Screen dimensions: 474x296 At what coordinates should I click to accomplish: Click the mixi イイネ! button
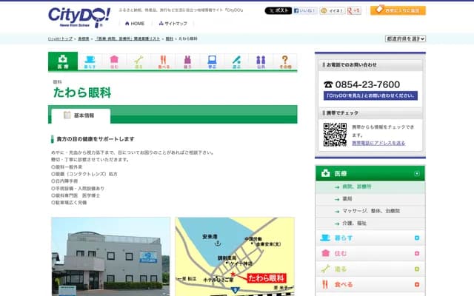[x=333, y=10]
